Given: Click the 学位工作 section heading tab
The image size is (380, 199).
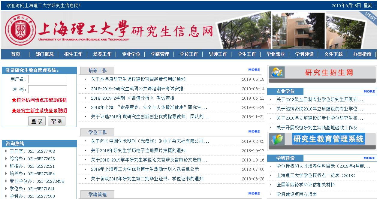Looking at the screenshot, I should pos(97,132).
